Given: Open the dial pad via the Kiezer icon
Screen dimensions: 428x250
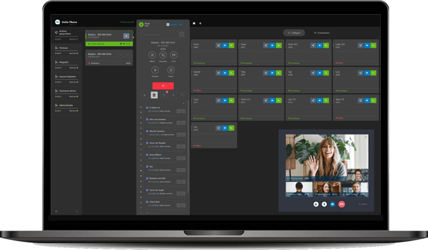Looking at the screenshot, I should (x=171, y=70).
